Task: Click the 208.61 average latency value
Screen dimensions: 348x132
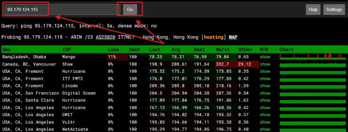Action: point(179,64)
